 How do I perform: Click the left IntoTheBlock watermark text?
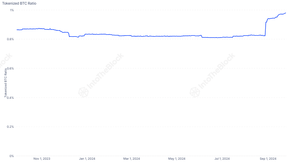click(106, 71)
